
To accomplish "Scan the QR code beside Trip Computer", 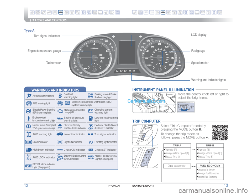I will click(220, 132).
